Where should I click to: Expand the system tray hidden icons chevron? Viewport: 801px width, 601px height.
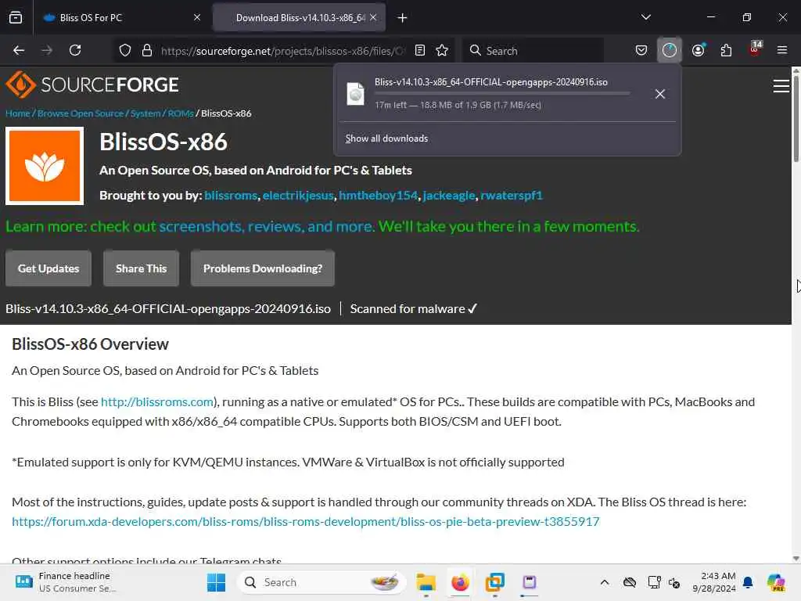[x=605, y=582]
